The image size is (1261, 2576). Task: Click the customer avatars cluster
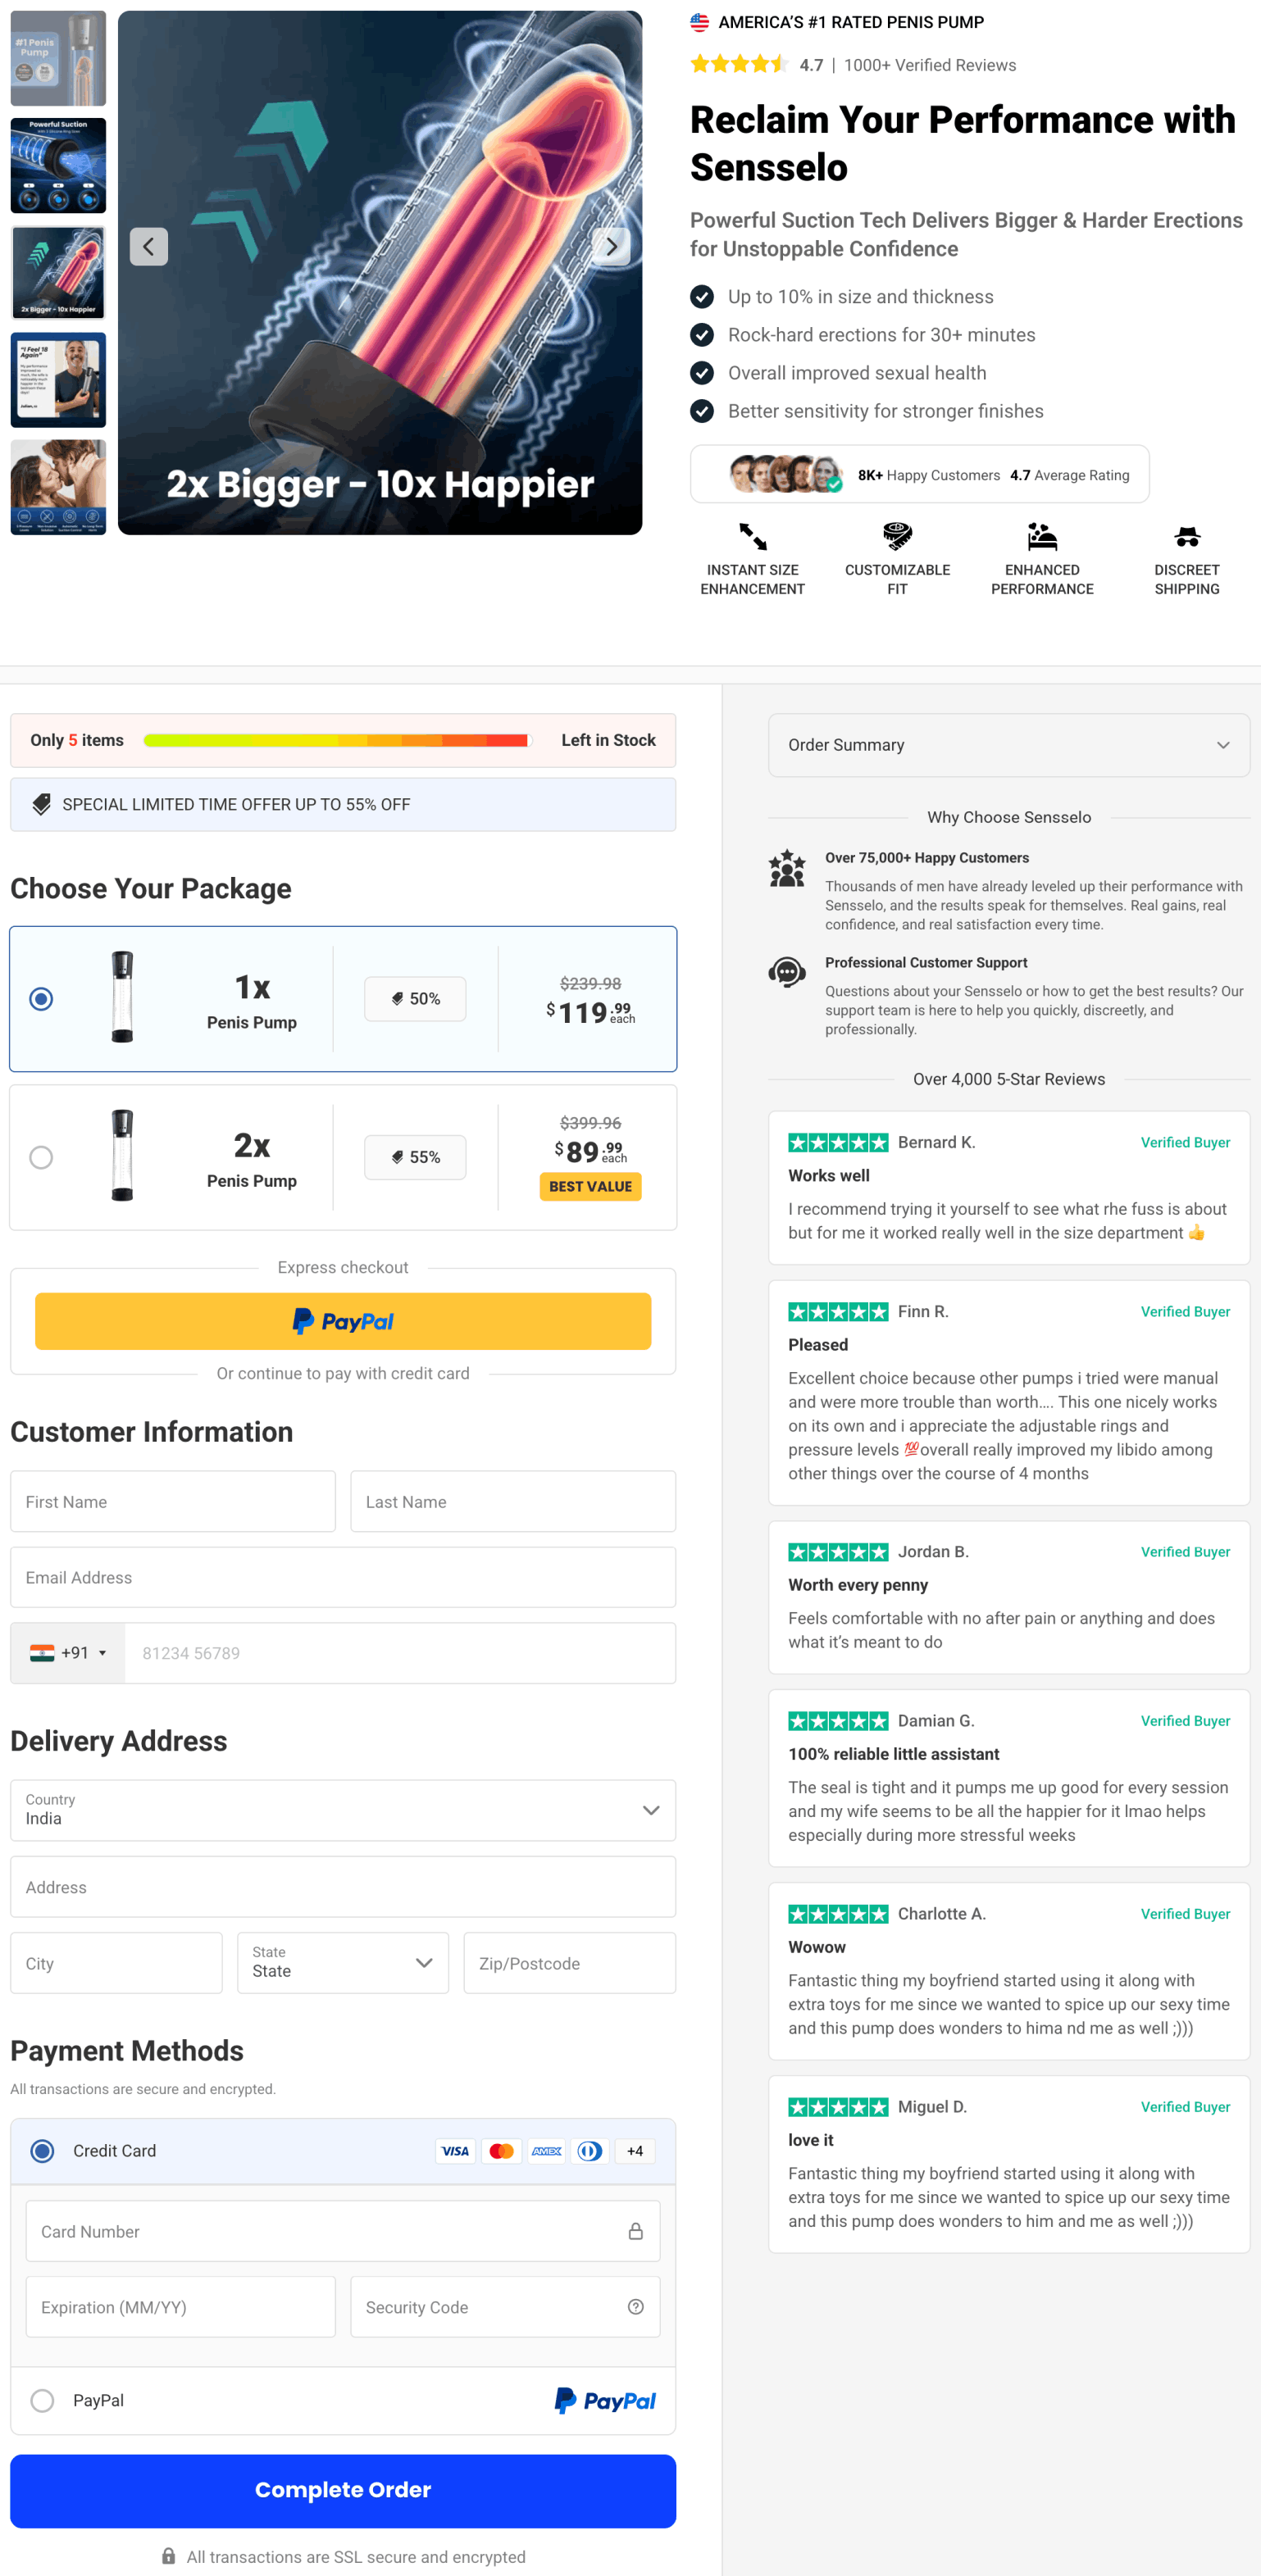coord(786,474)
